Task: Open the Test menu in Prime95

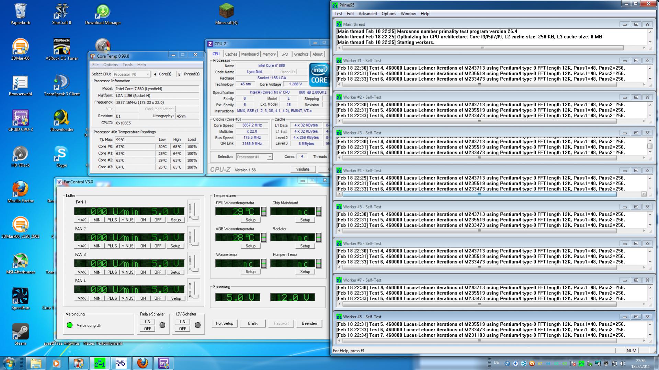Action: [x=338, y=14]
